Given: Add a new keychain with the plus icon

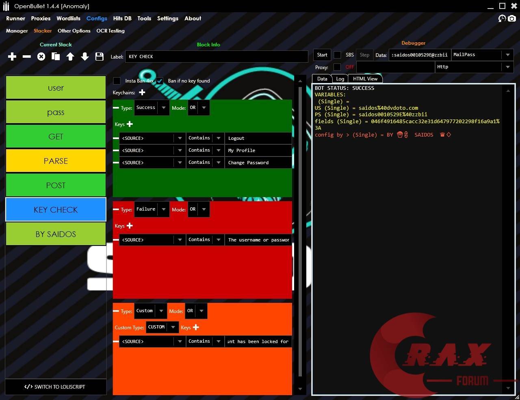Looking at the screenshot, I should [x=142, y=92].
